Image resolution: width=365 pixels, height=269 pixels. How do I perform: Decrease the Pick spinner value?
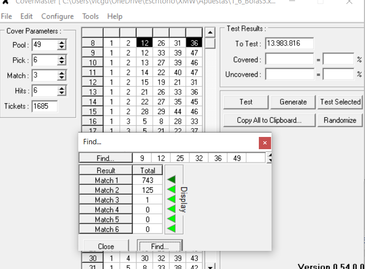click(x=62, y=63)
